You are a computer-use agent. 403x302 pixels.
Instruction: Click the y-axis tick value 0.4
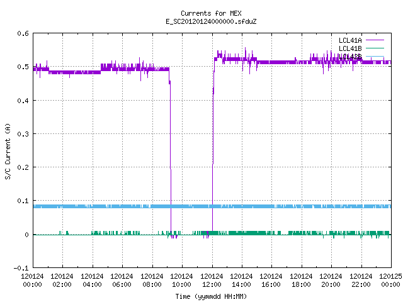(x=23, y=101)
